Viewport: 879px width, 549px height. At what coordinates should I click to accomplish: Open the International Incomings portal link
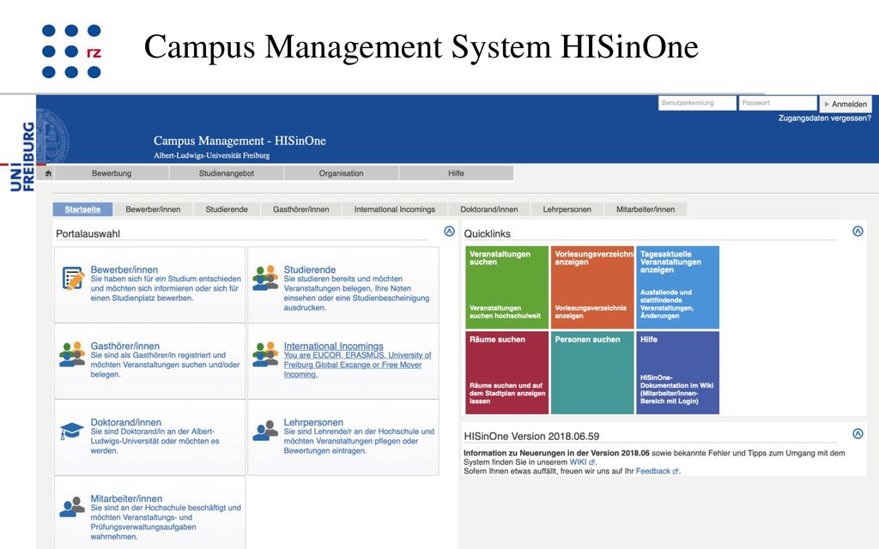[334, 347]
